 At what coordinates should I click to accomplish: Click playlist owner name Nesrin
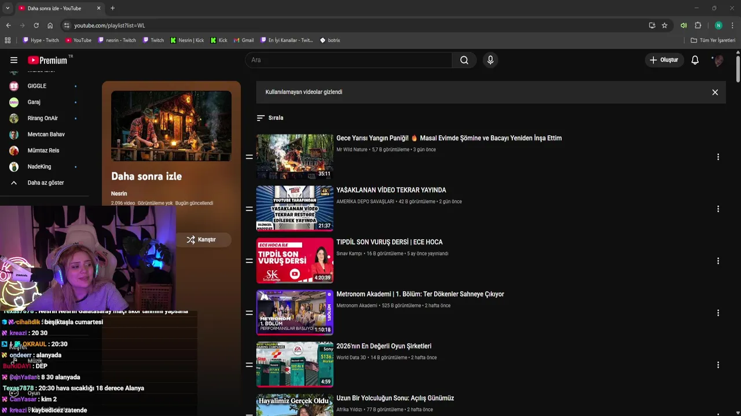pyautogui.click(x=119, y=194)
